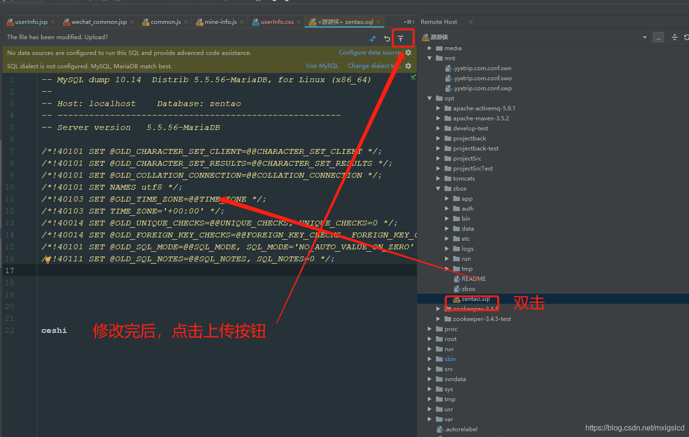
Task: Expand the zookeeper-3.4.5-test folder
Action: [x=438, y=319]
